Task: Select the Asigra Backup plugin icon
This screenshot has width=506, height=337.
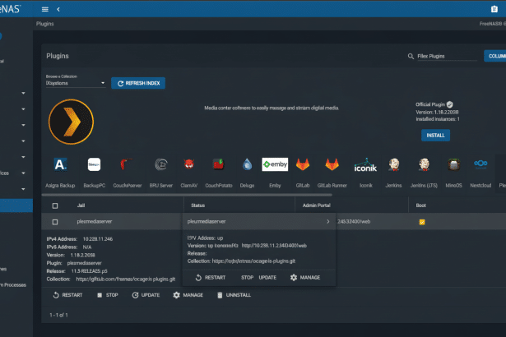Action: point(60,164)
